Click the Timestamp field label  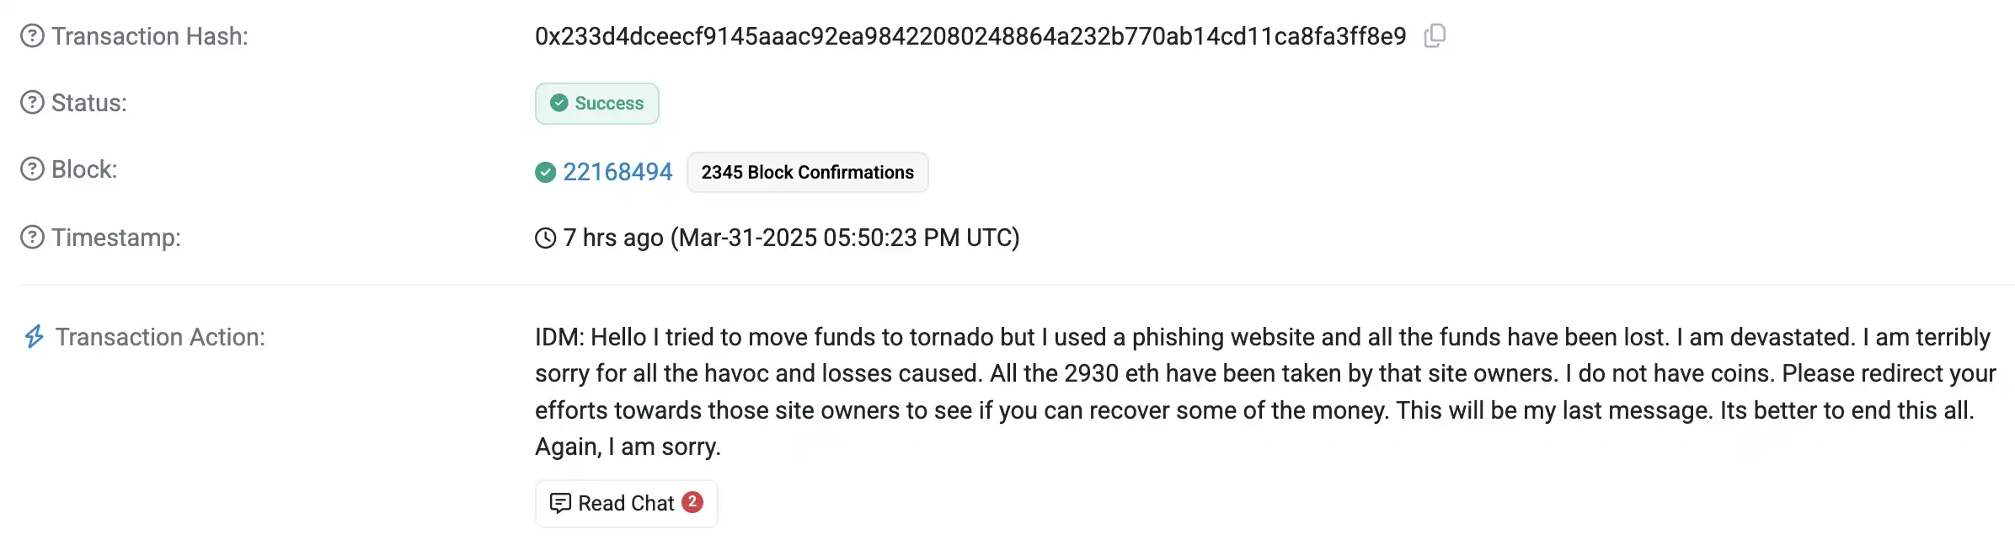coord(116,238)
